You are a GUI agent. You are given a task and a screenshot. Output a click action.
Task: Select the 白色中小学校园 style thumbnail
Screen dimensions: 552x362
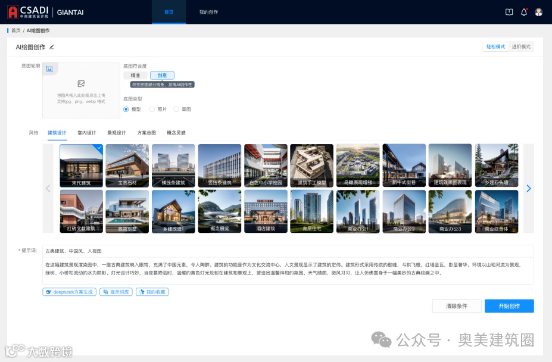point(266,166)
